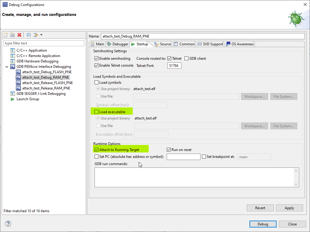Image resolution: width=310 pixels, height=232 pixels.
Task: Enable the Load executable checkbox
Action: pos(97,112)
